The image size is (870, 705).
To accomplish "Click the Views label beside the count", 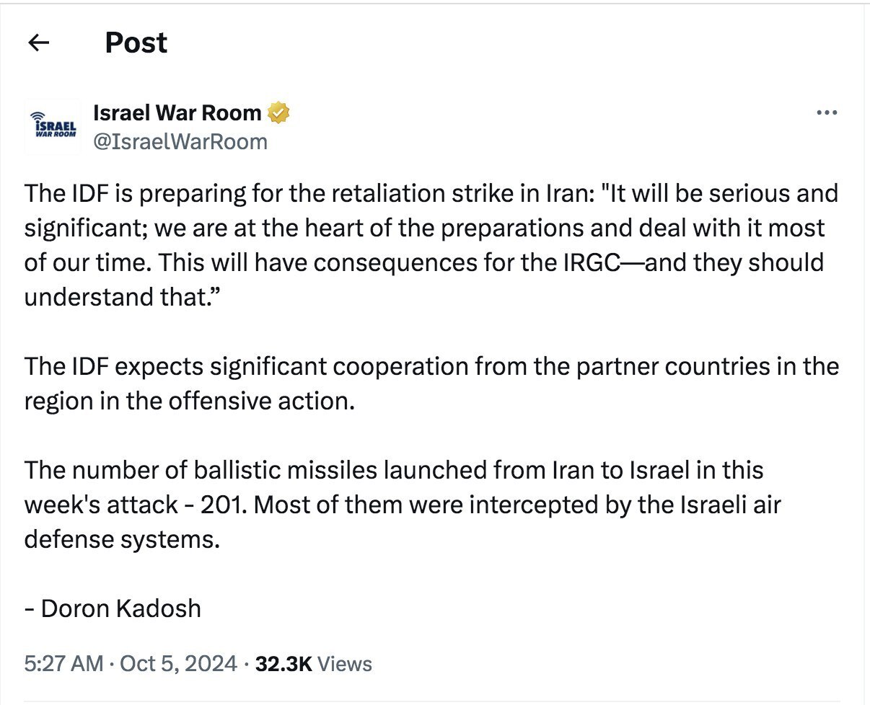I will point(345,663).
